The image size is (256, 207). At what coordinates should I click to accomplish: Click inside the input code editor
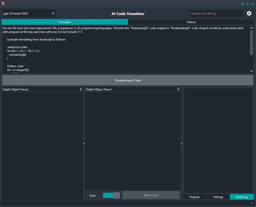[42, 146]
